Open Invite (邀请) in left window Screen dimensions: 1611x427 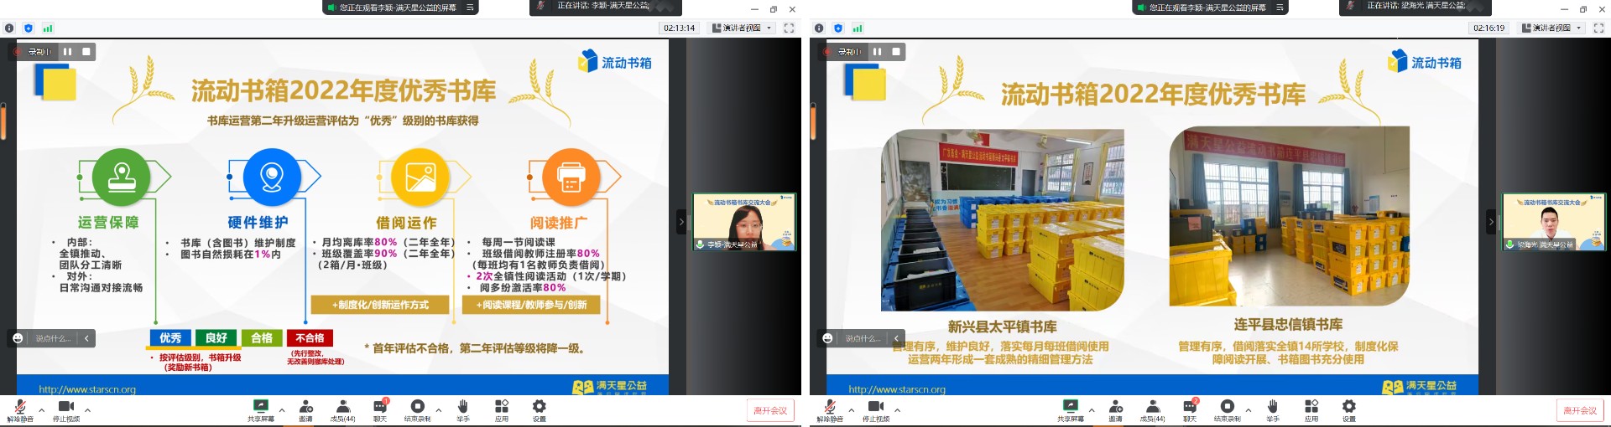306,410
